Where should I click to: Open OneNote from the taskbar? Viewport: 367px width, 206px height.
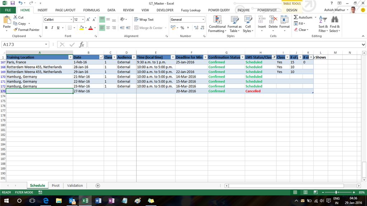(111, 201)
